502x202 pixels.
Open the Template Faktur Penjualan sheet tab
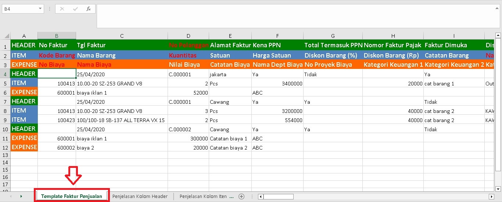coord(72,197)
